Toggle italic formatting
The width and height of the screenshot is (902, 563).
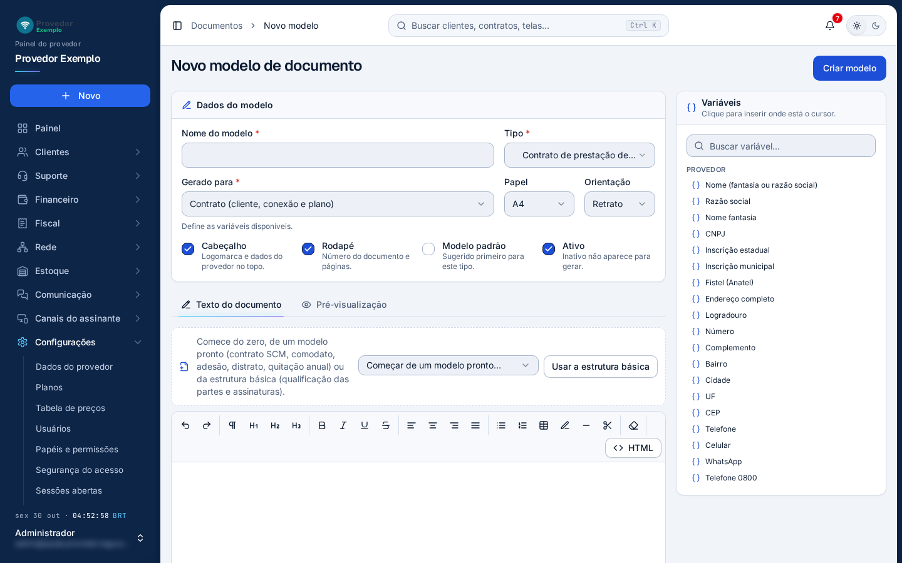(343, 425)
